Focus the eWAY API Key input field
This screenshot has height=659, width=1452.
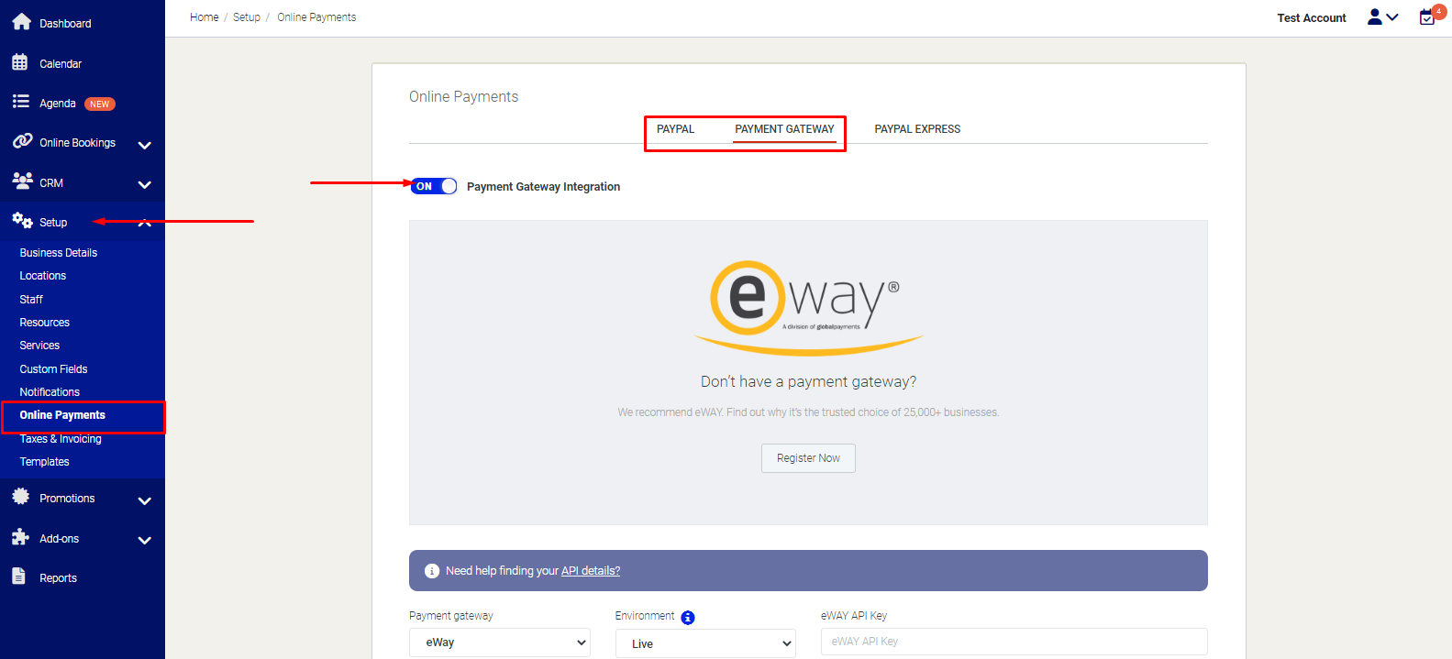click(1014, 642)
